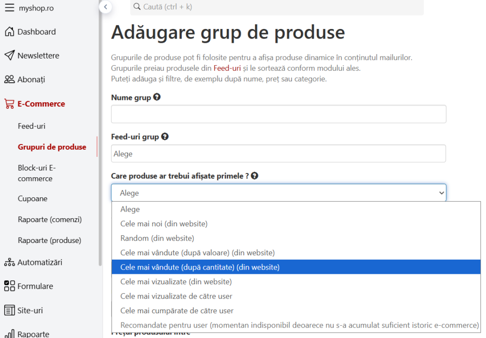Click the help icon beside Nume grup
This screenshot has width=486, height=338.
(x=156, y=97)
